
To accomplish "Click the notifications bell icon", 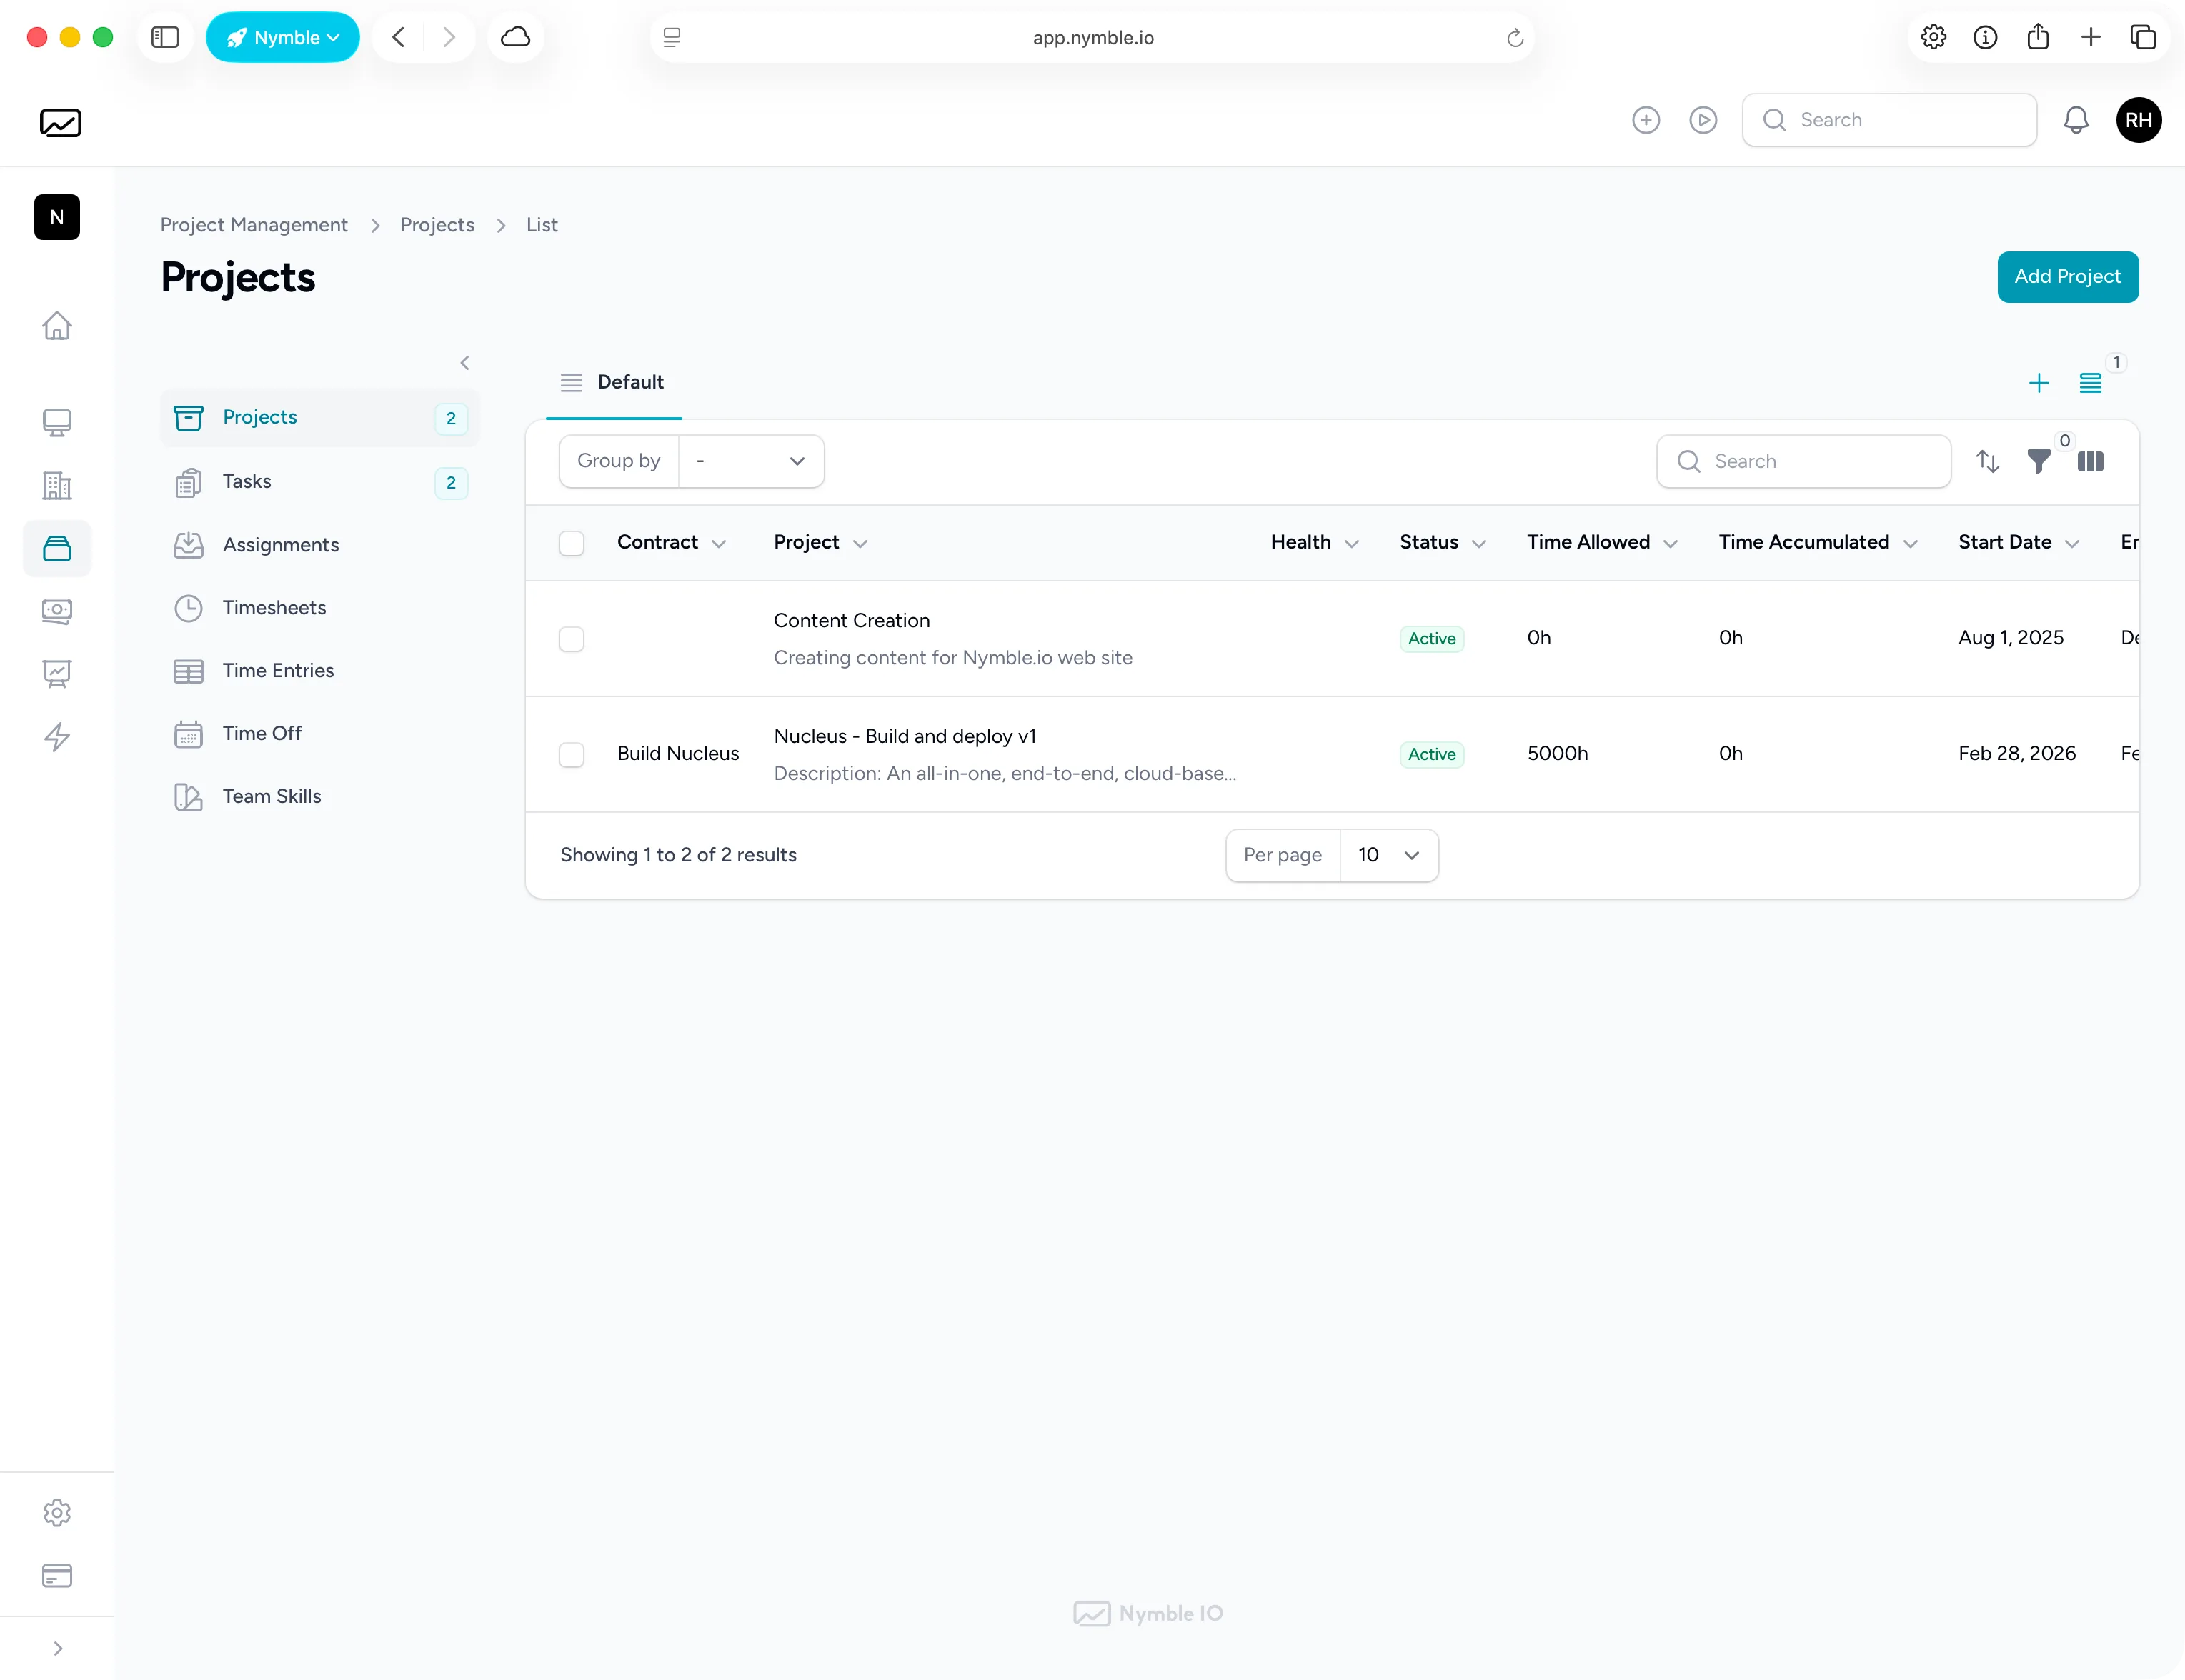I will coord(2076,120).
